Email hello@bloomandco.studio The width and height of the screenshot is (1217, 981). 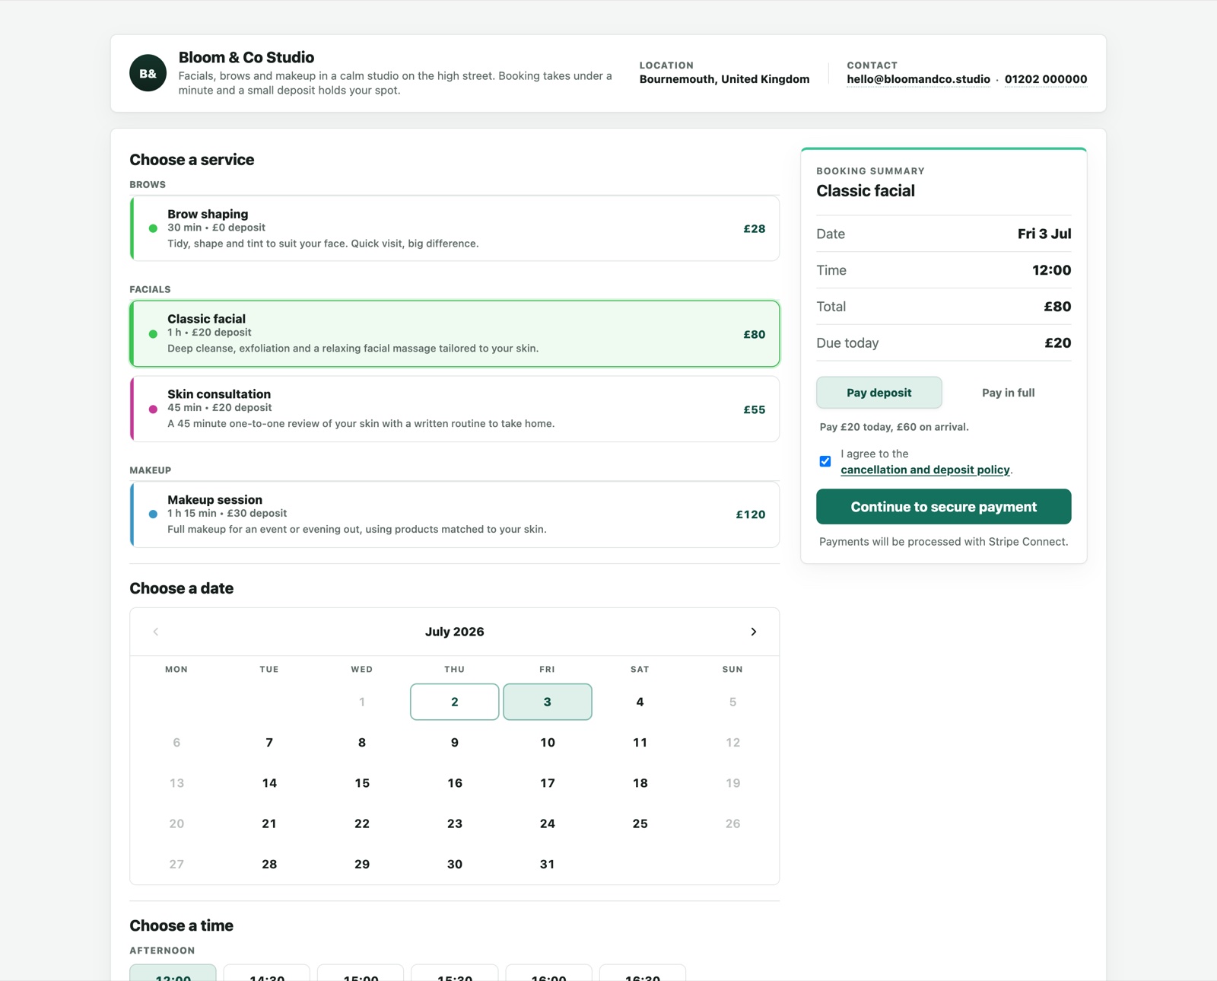coord(918,79)
